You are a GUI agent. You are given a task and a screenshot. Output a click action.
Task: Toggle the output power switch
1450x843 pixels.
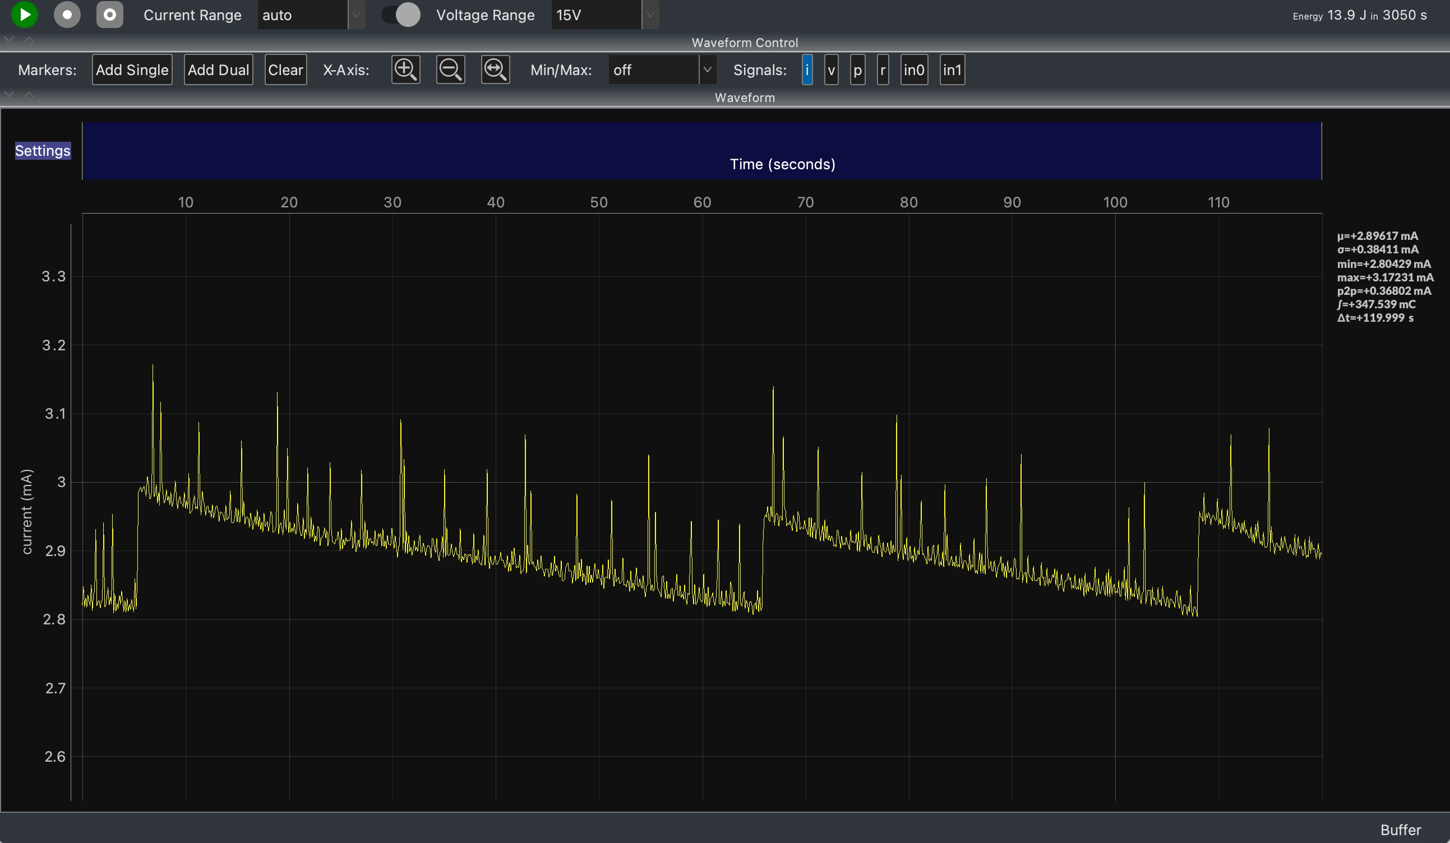401,15
